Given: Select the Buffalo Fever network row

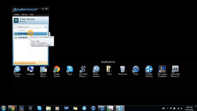Looking at the screenshot, I should (x=30, y=27).
